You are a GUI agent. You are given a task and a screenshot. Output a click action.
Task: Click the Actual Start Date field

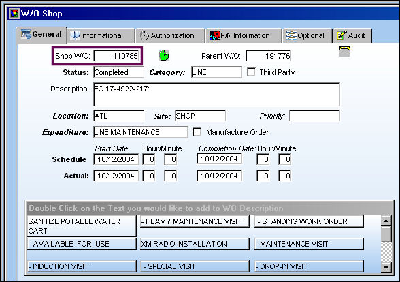click(x=116, y=176)
